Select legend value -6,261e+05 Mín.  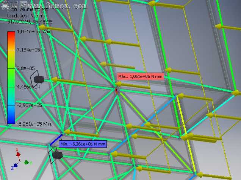point(34,124)
